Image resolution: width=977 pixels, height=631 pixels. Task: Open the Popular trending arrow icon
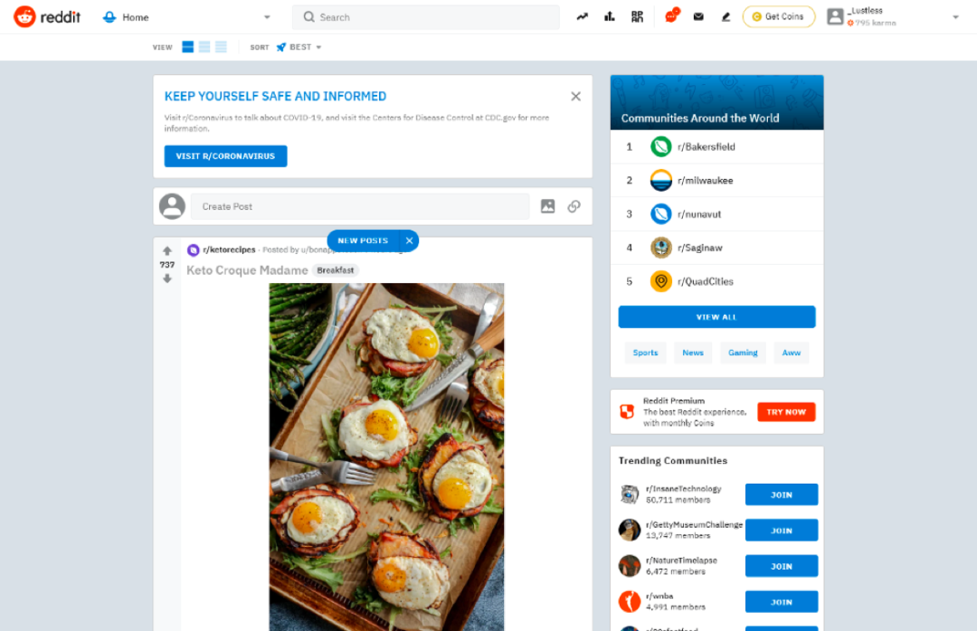point(582,17)
